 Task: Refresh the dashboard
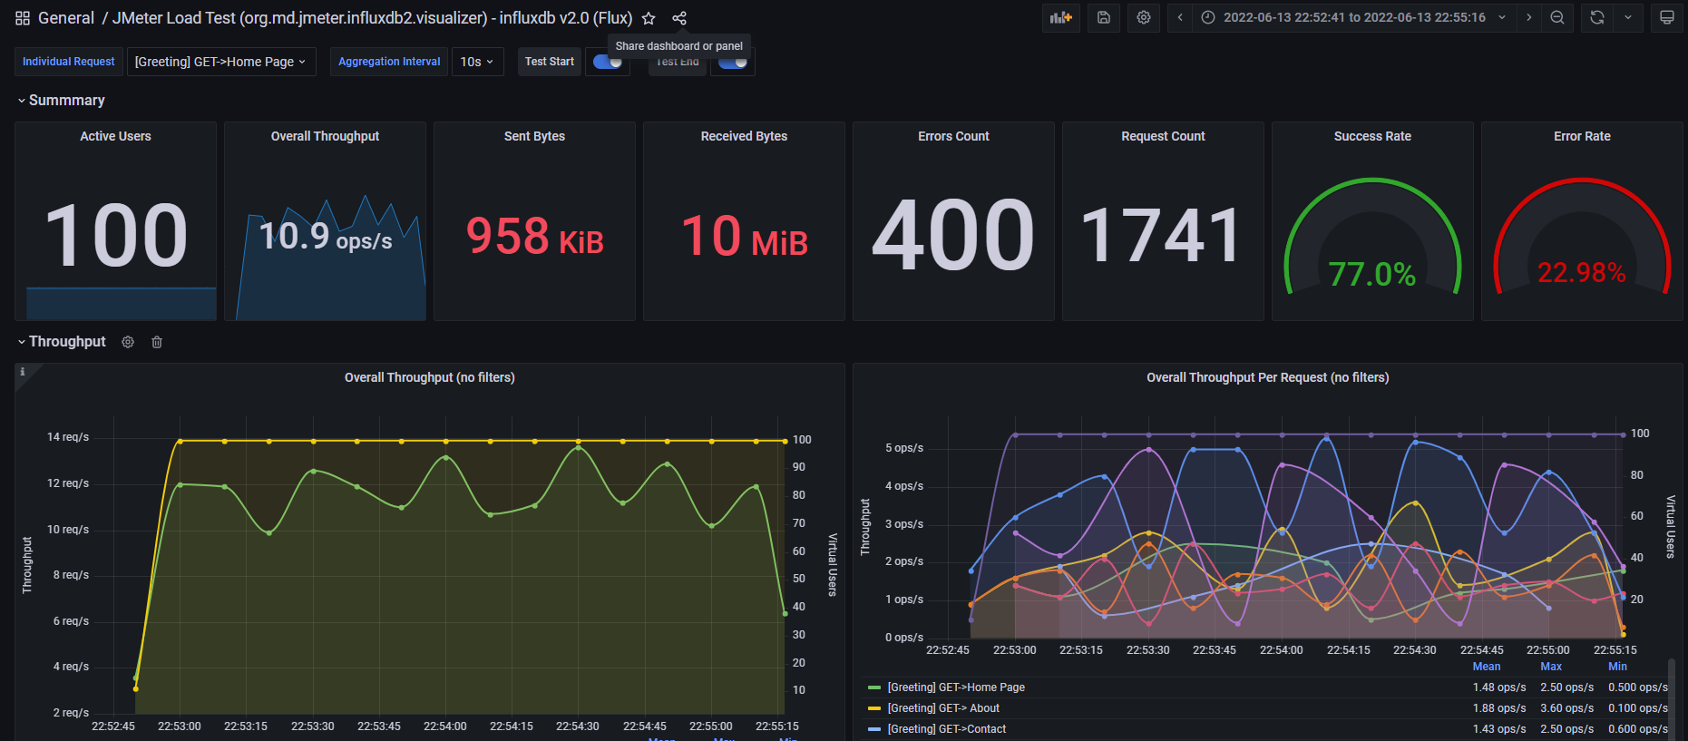(x=1597, y=17)
